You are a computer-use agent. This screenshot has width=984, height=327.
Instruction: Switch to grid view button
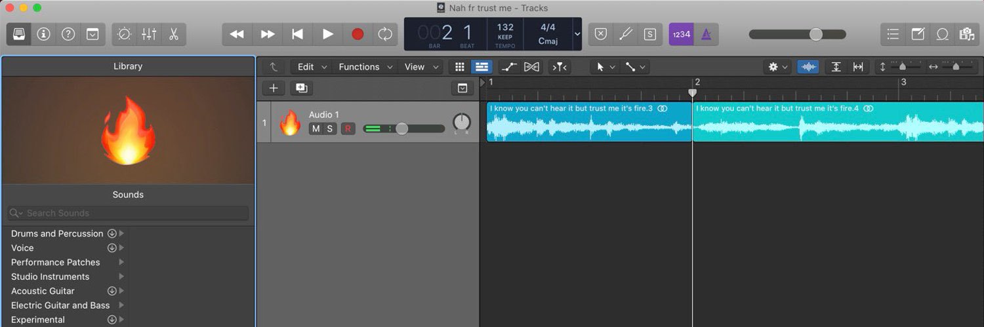[460, 67]
